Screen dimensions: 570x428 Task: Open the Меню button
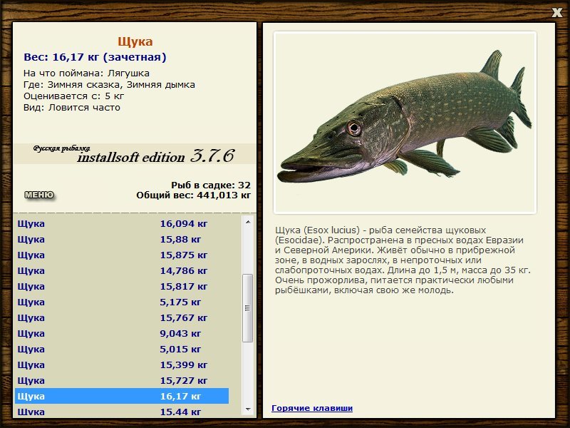coord(39,195)
